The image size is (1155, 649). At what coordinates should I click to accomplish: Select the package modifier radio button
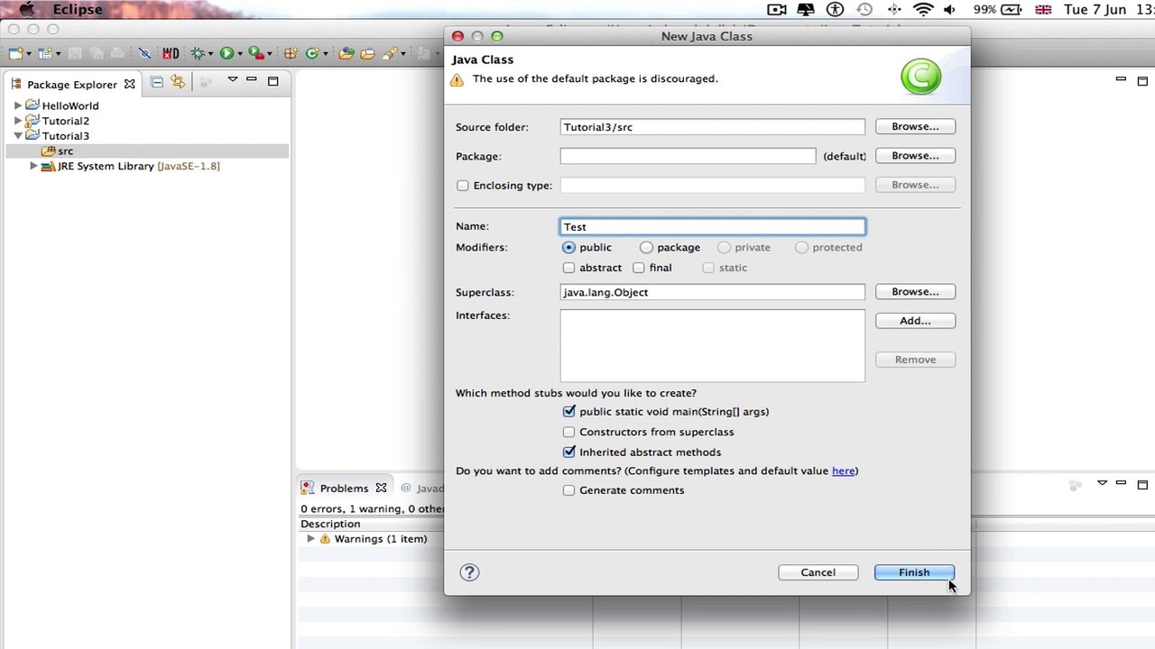pyautogui.click(x=646, y=247)
